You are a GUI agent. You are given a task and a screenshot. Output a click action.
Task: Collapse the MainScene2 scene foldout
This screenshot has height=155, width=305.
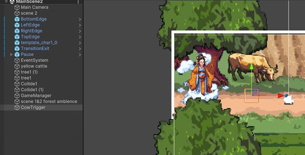(x=6, y=2)
